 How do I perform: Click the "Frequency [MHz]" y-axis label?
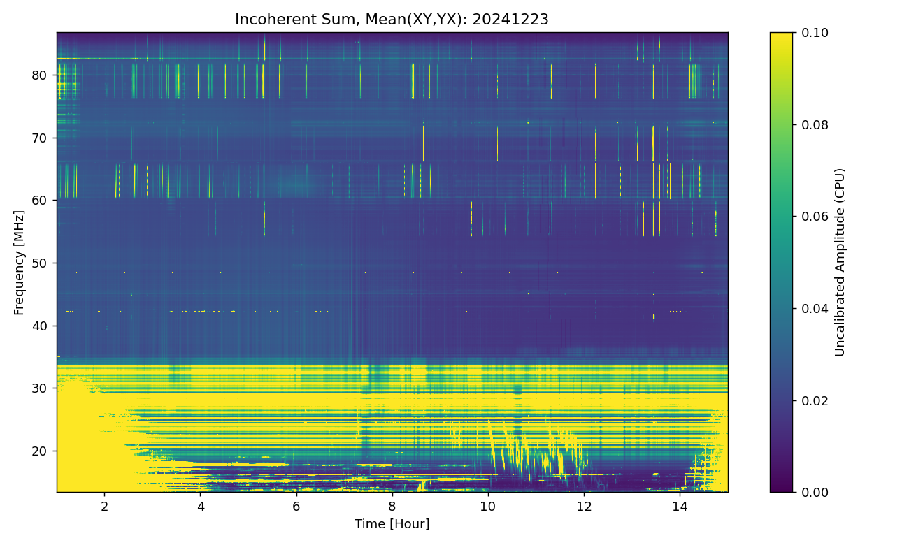tap(19, 263)
